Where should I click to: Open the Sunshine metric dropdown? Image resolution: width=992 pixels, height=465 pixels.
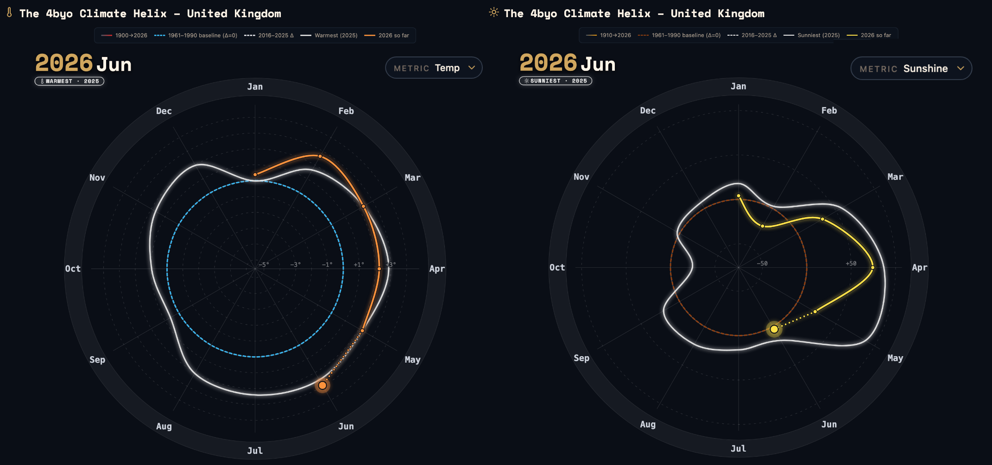coord(911,69)
